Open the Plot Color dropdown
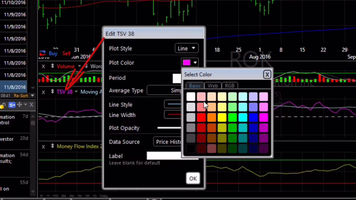The height and width of the screenshot is (200, 356). click(190, 63)
